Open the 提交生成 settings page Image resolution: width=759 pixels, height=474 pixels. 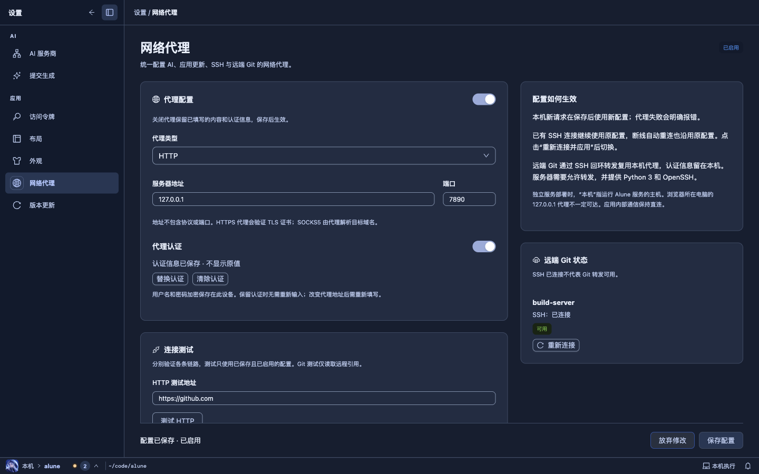(62, 76)
